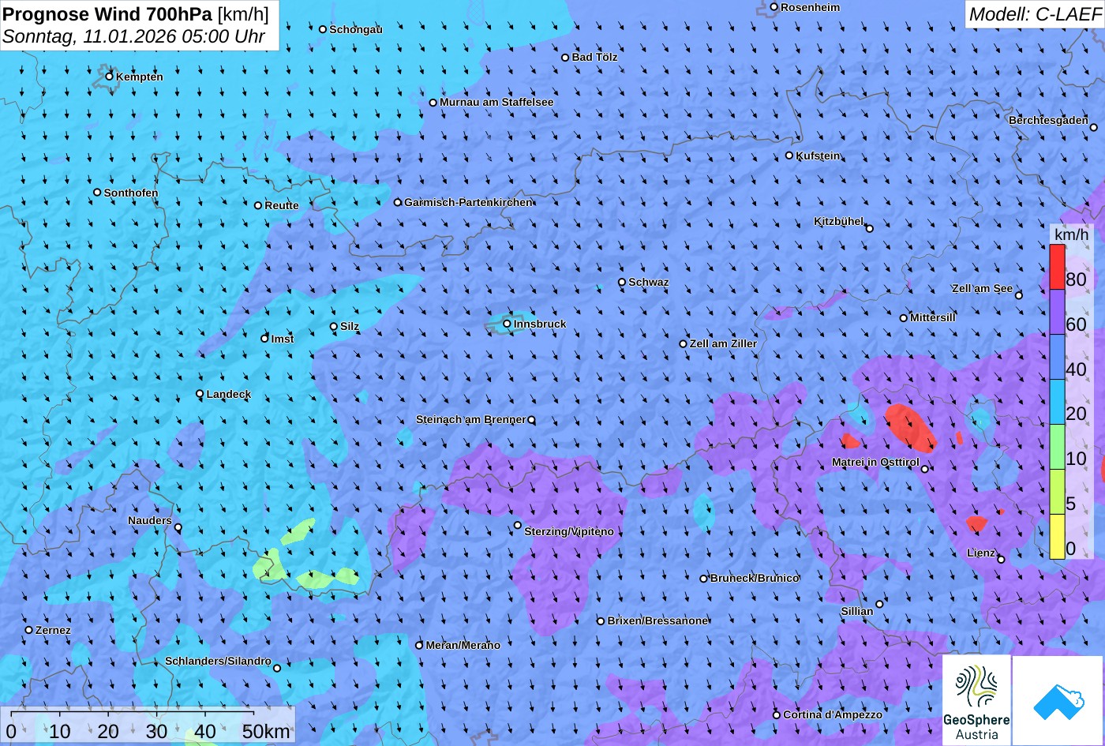The height and width of the screenshot is (746, 1105).
Task: Click the Zell am Ziller label
Action: (x=723, y=343)
